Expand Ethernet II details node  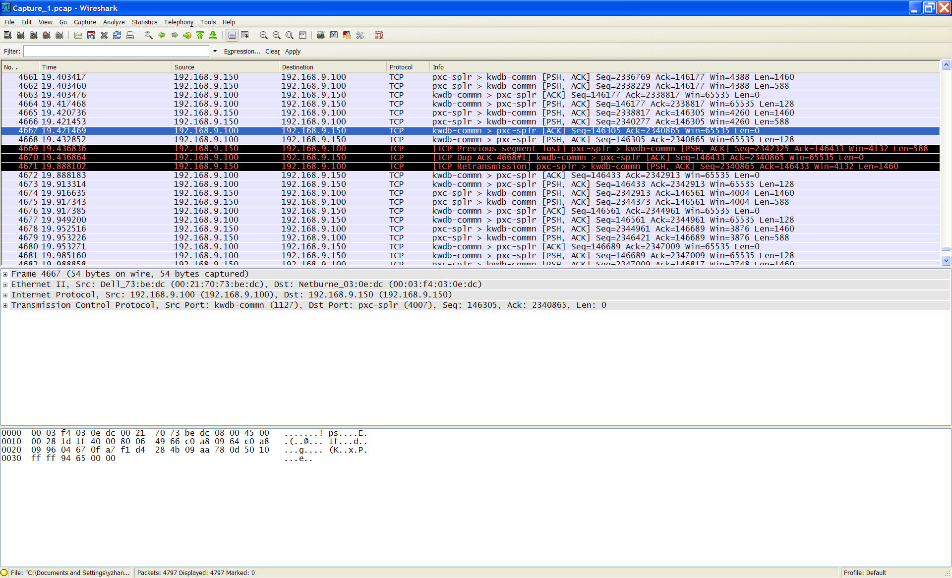point(5,285)
